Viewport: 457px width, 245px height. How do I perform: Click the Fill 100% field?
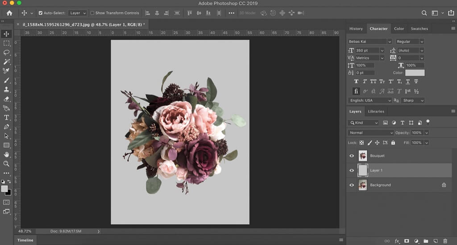pyautogui.click(x=417, y=143)
